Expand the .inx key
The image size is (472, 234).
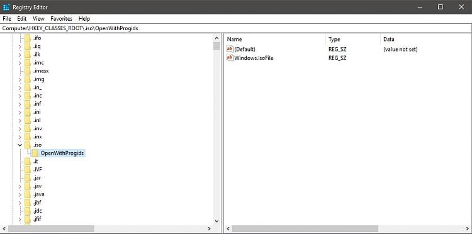(20, 137)
